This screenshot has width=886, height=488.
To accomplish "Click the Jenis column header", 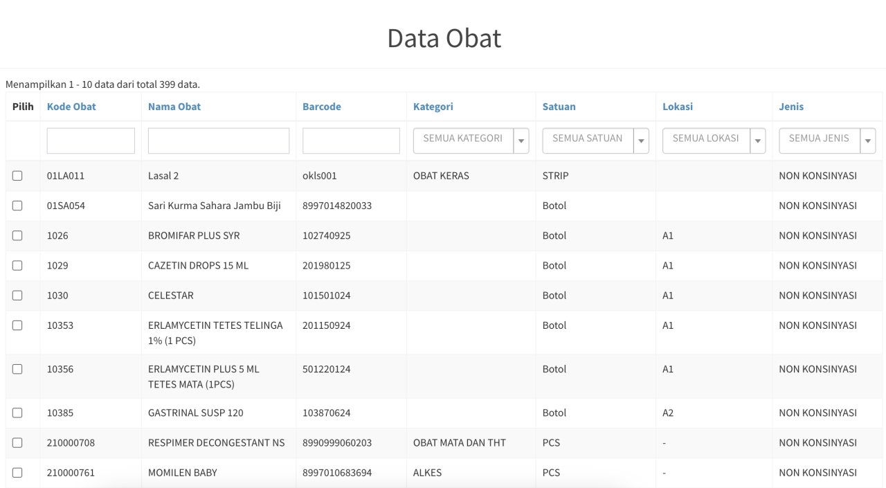I will click(791, 107).
